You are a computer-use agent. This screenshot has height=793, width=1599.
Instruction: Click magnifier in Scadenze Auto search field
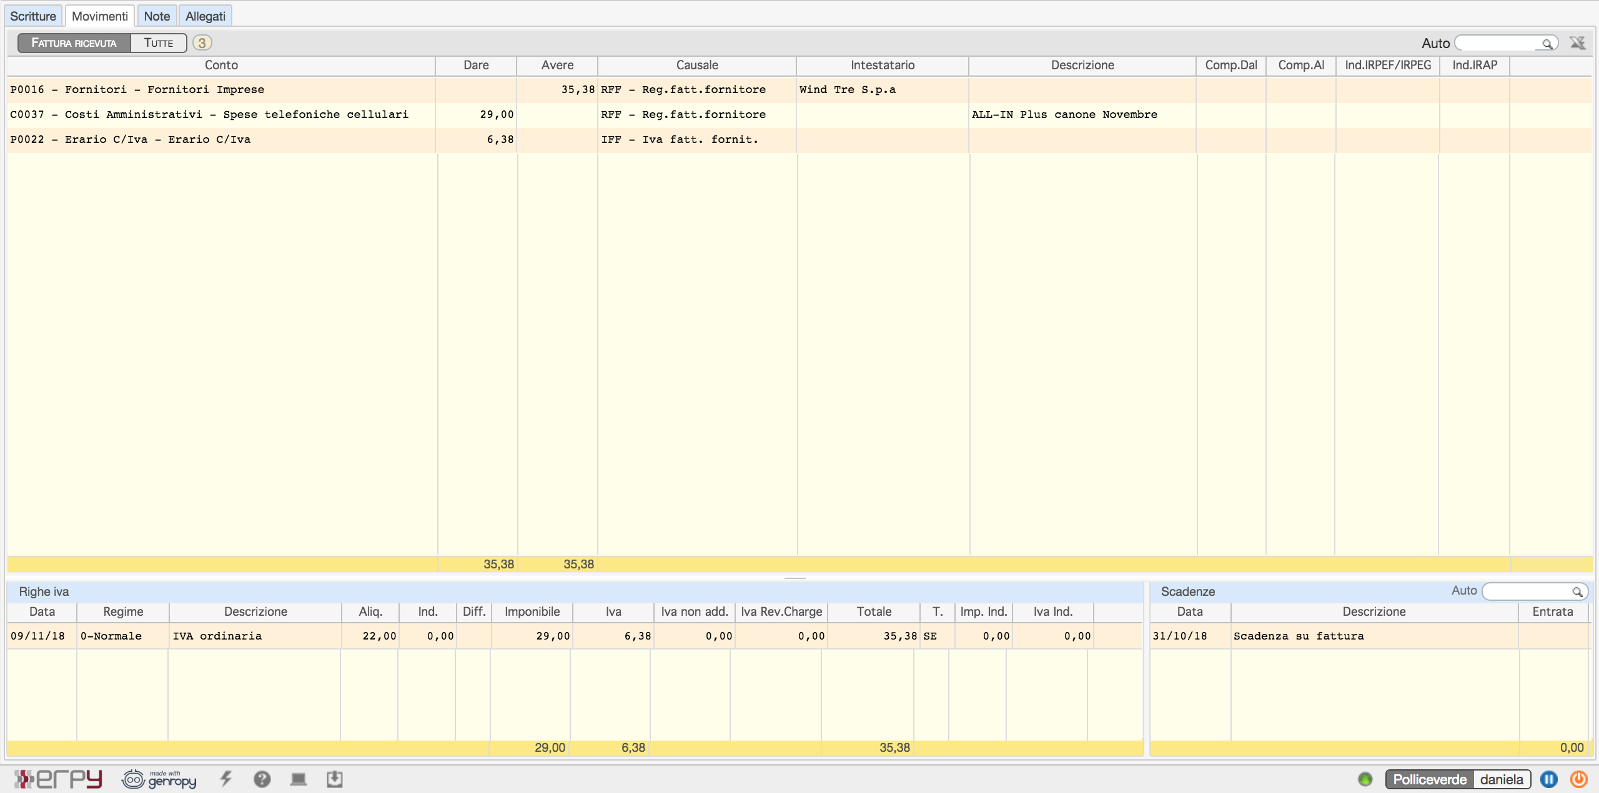coord(1577,591)
